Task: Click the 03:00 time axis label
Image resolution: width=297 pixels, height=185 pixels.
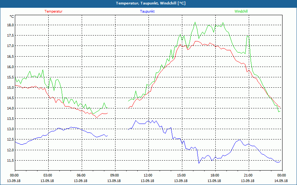Action: (x=48, y=175)
